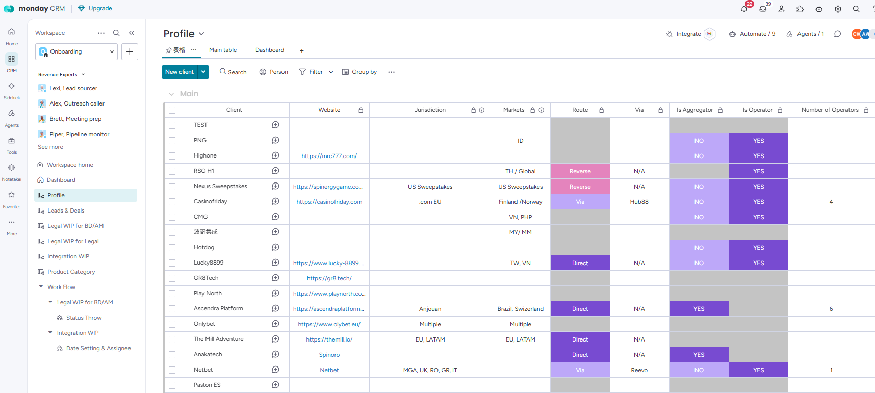The height and width of the screenshot is (393, 875).
Task: Open the inbox tray icon
Action: tap(763, 9)
